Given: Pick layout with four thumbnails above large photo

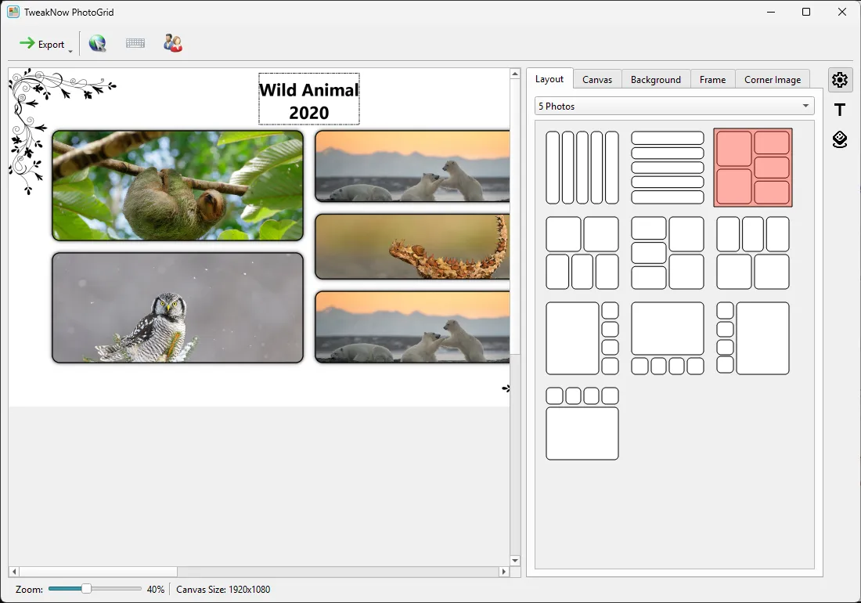Looking at the screenshot, I should coord(582,424).
